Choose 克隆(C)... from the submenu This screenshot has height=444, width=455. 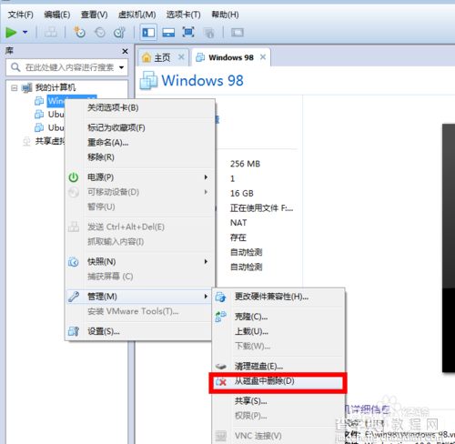278,317
